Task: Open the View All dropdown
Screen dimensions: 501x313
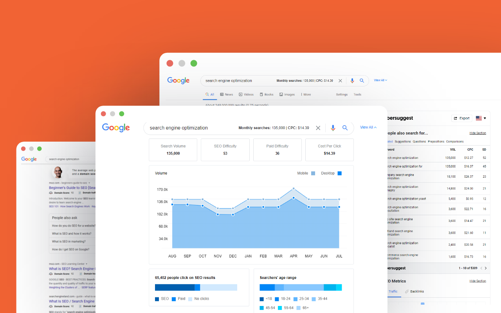Action: click(x=367, y=127)
